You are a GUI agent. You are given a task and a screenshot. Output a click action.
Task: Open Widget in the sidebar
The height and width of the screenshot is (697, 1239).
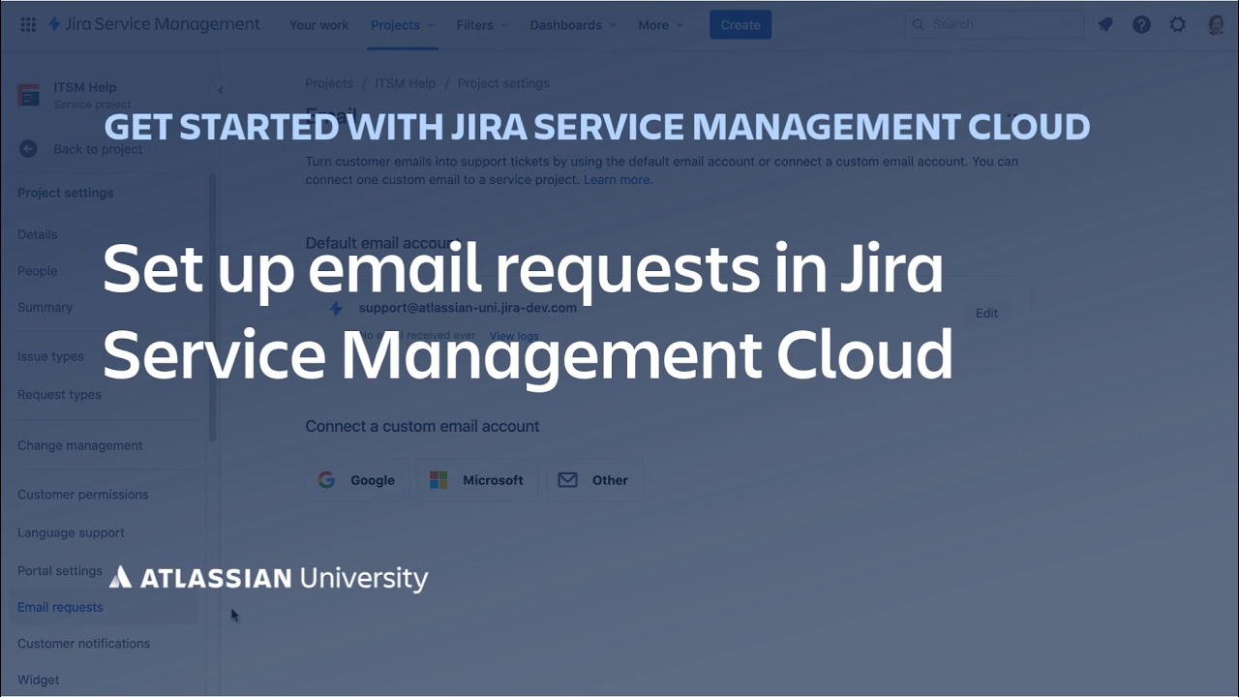click(x=39, y=680)
